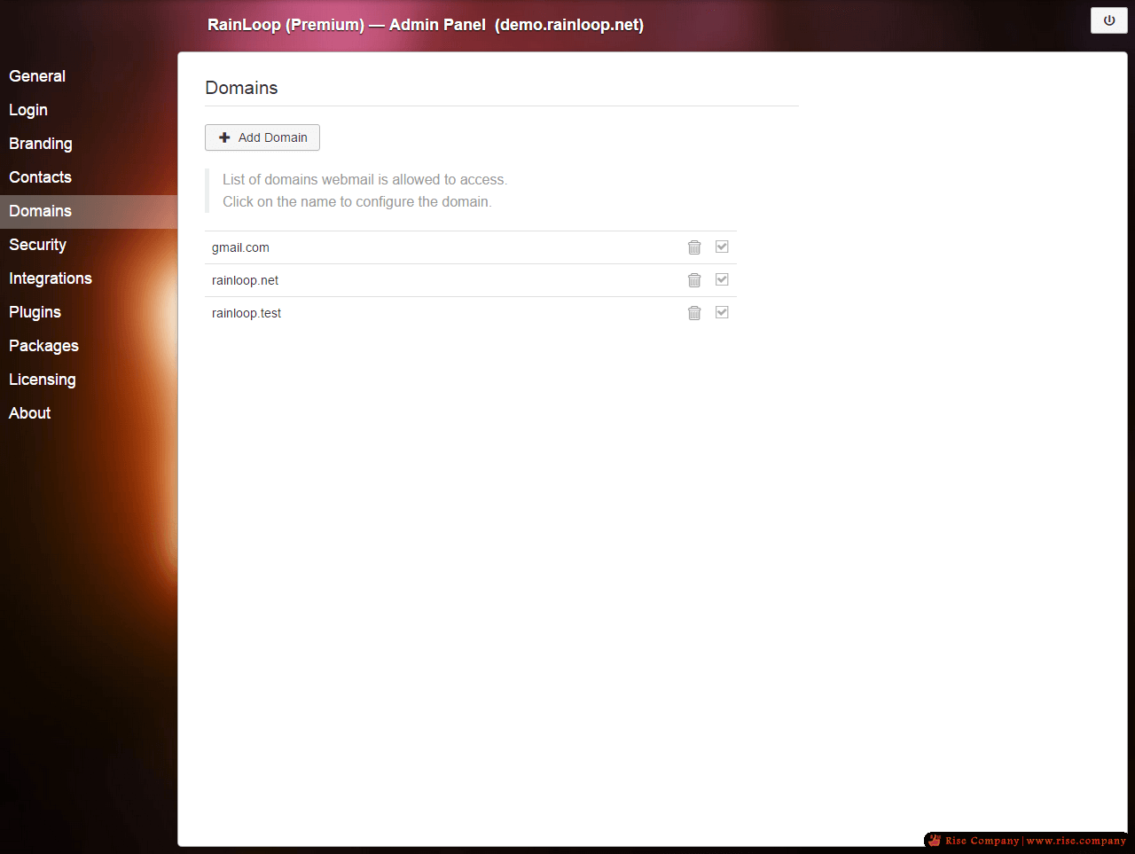Screen dimensions: 1135x854
Task: Configure the gmail.com domain name
Action: click(240, 247)
